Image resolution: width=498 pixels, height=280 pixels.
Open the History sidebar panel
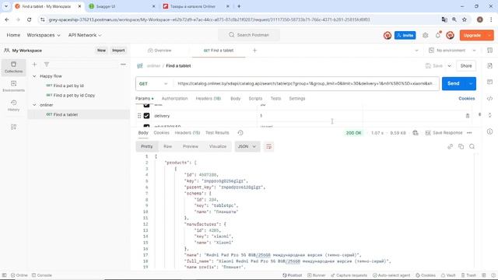click(13, 106)
